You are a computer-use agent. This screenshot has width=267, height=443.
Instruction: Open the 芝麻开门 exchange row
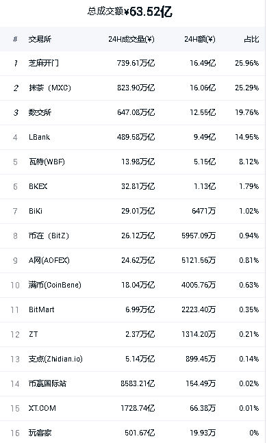(132, 63)
